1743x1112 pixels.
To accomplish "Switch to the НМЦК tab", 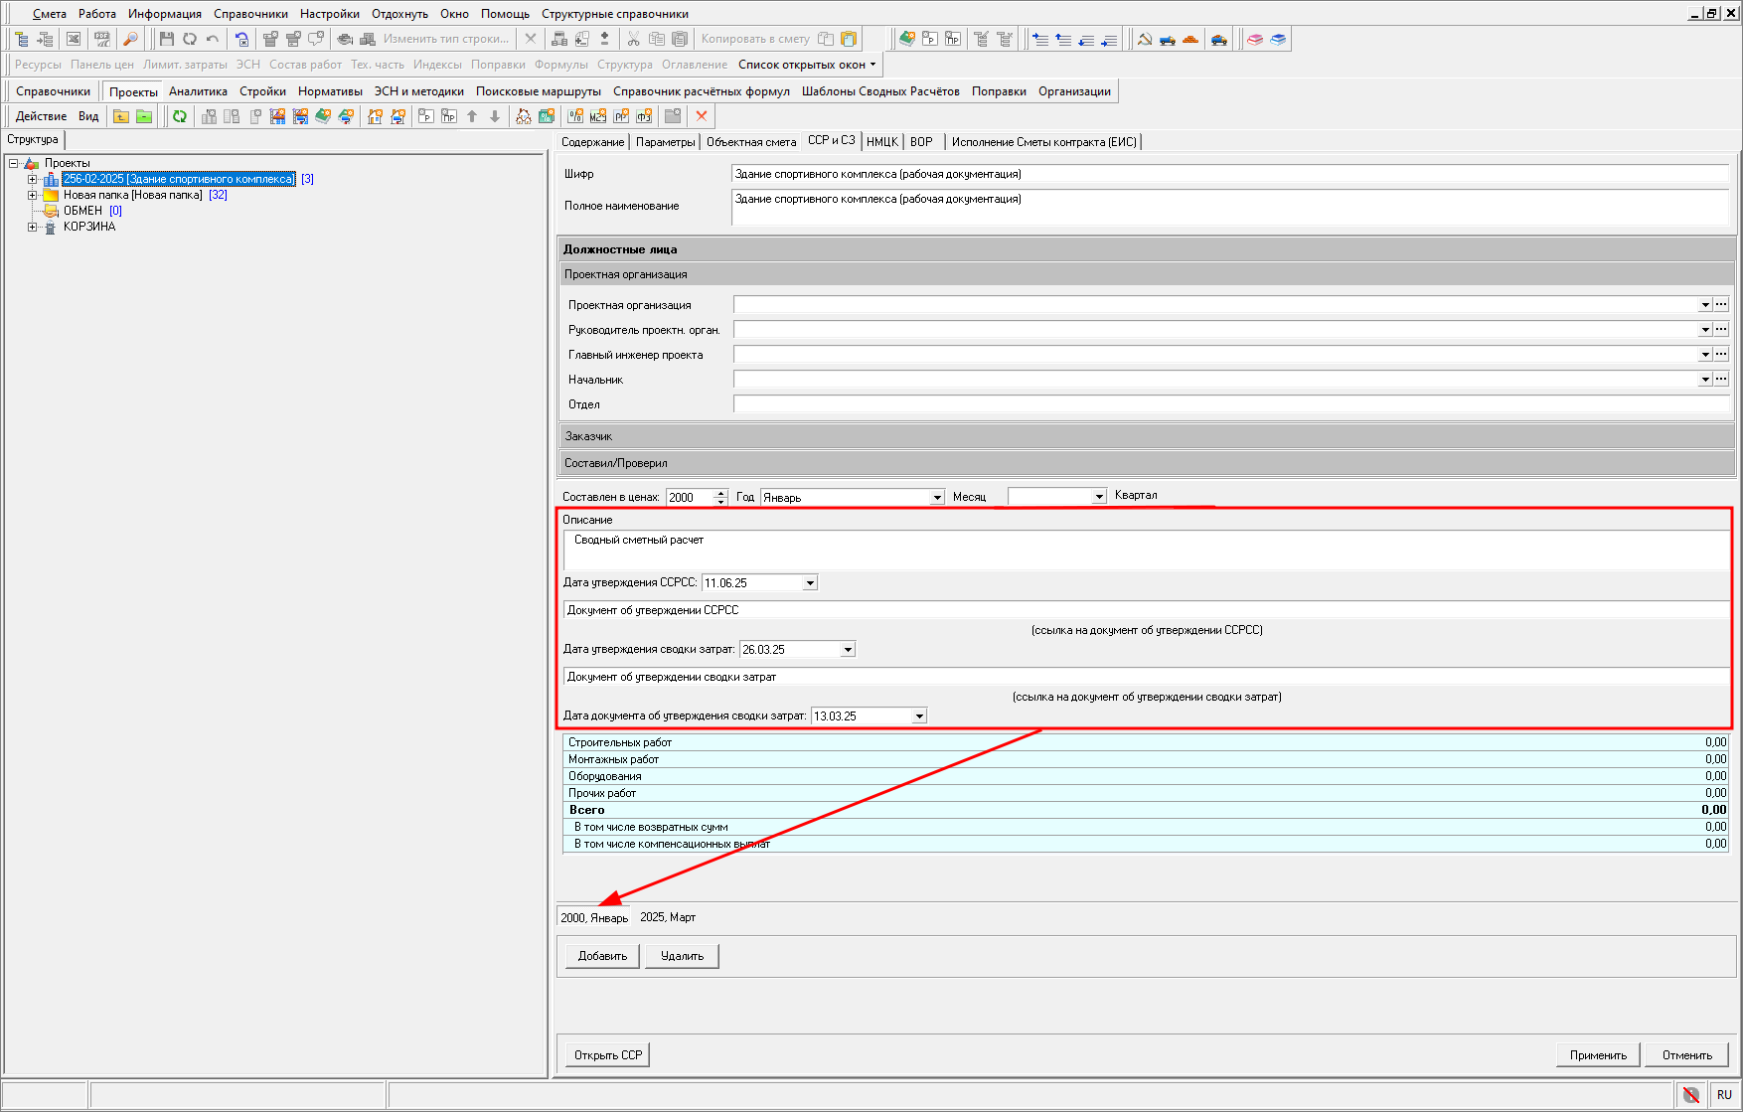I will pos(881,142).
